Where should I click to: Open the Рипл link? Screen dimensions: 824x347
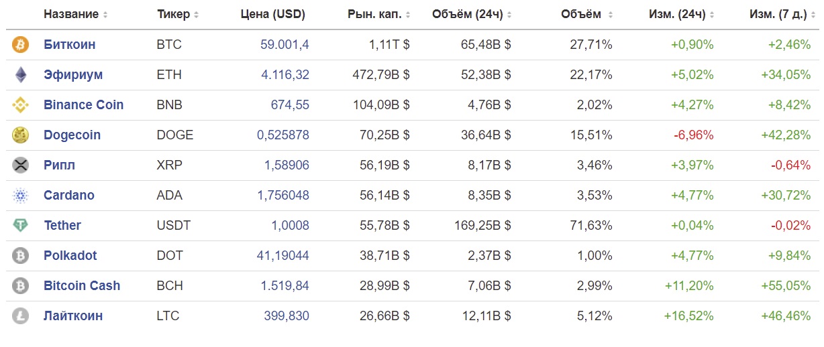pyautogui.click(x=59, y=165)
